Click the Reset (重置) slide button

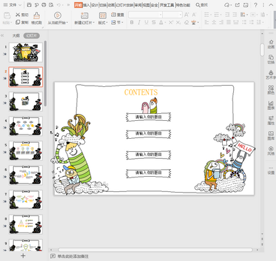(x=117, y=14)
